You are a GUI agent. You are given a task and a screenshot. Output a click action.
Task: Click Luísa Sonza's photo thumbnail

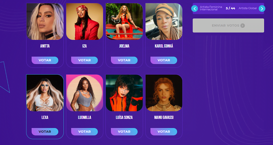[124, 93]
